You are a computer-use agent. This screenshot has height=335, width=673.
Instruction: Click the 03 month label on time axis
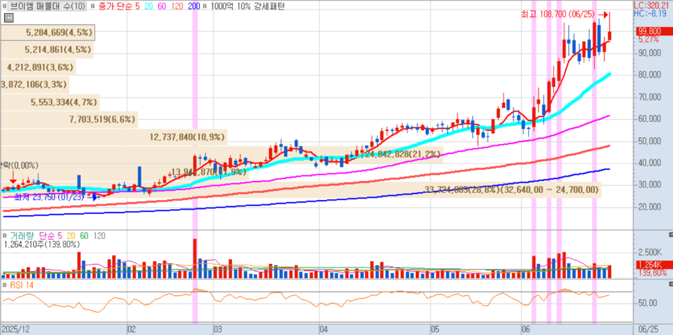pyautogui.click(x=217, y=329)
